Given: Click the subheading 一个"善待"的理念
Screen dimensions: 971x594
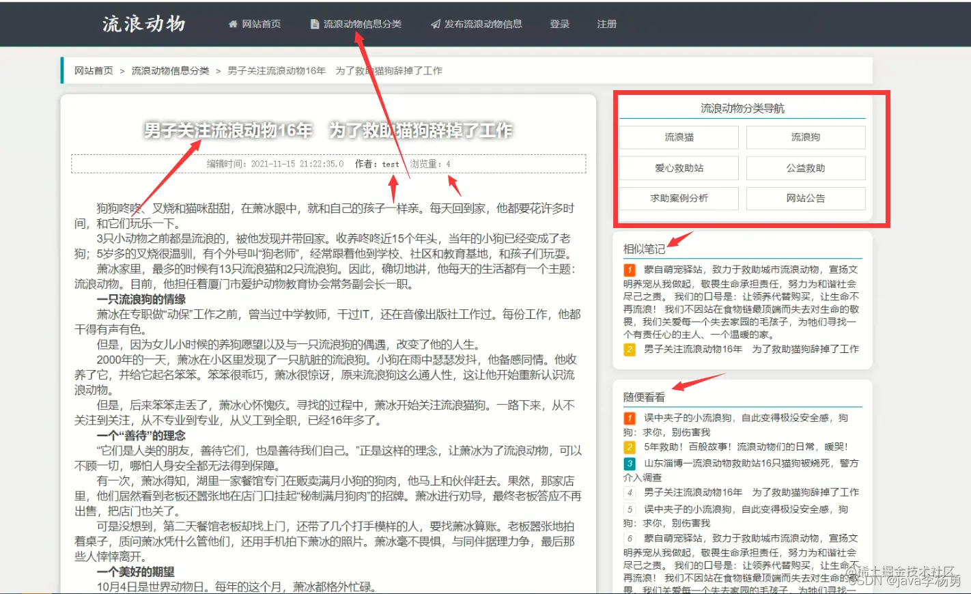Looking at the screenshot, I should [141, 436].
